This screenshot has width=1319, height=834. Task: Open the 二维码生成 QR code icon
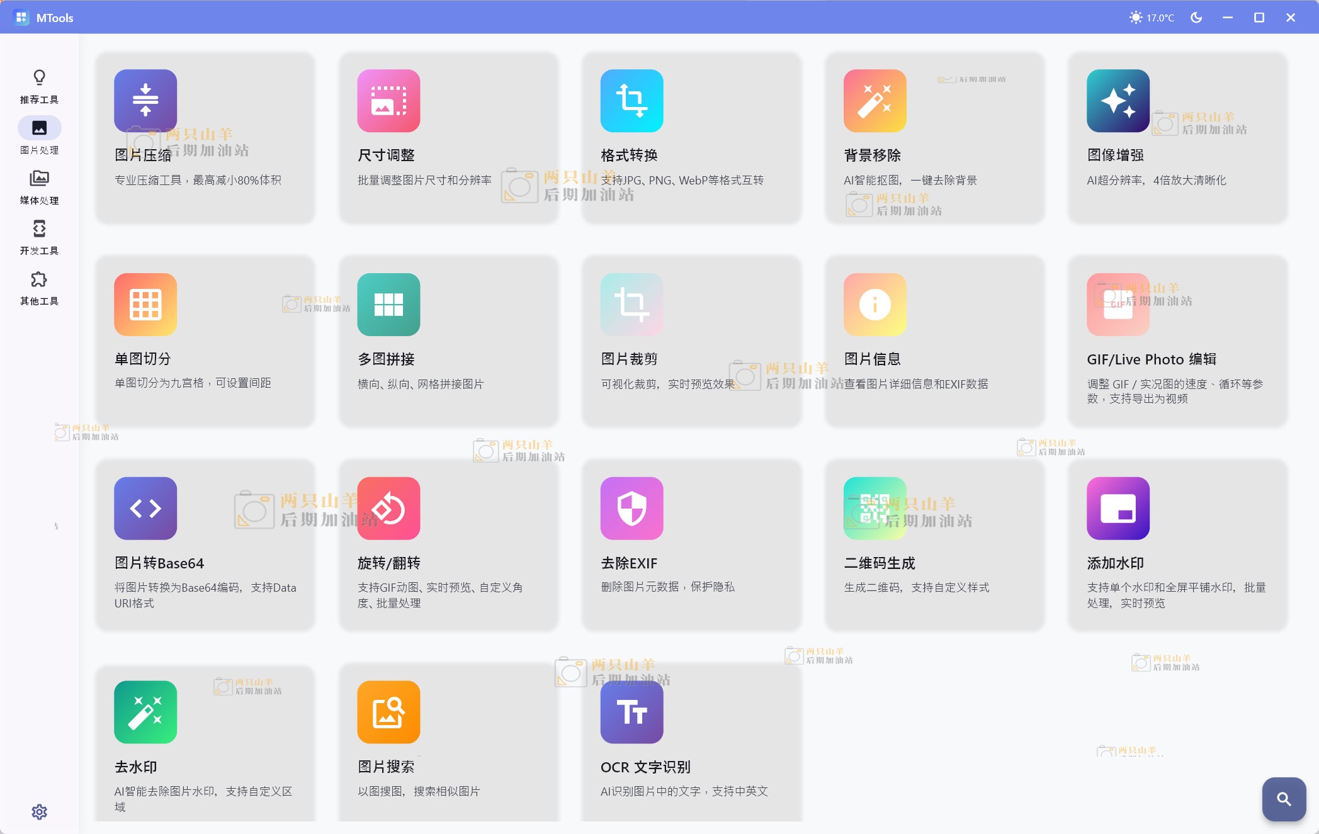pyautogui.click(x=875, y=509)
